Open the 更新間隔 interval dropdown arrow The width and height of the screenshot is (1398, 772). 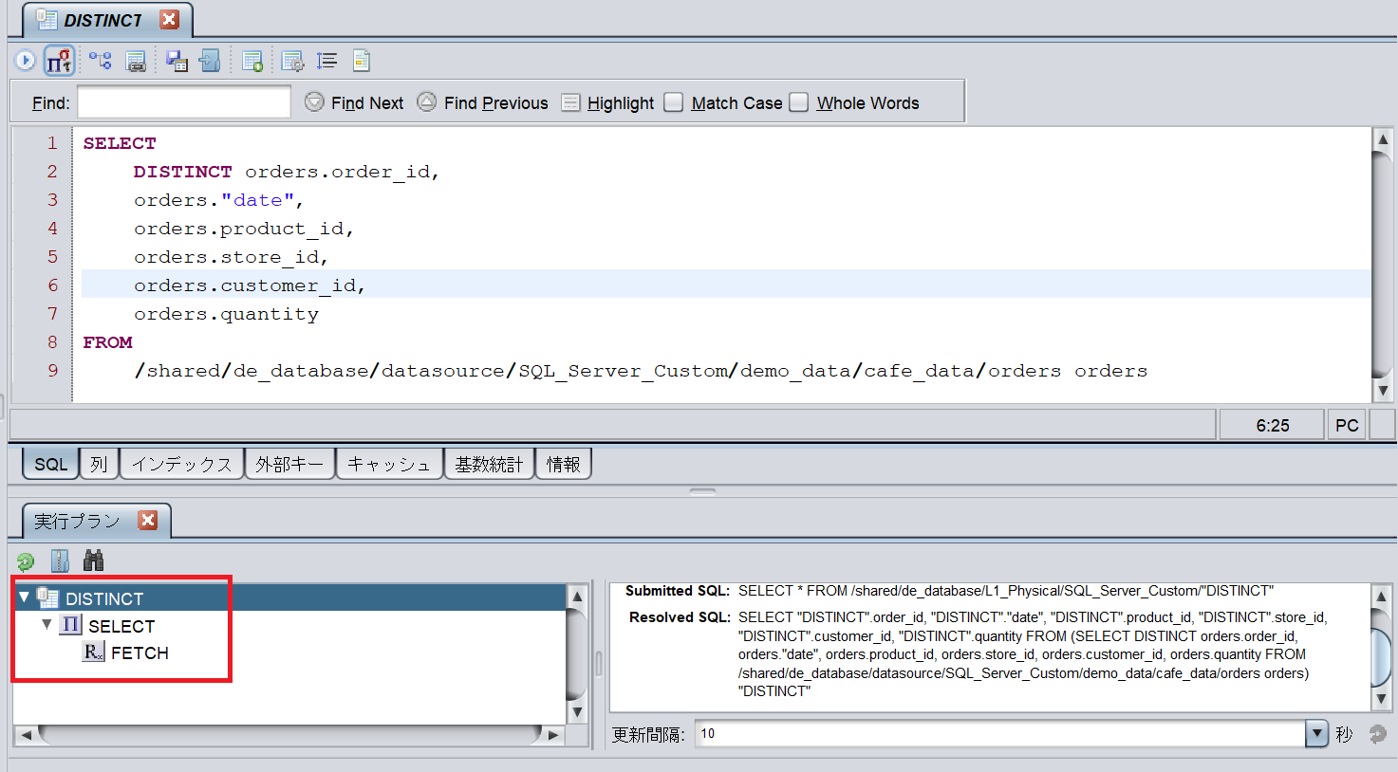(1316, 733)
